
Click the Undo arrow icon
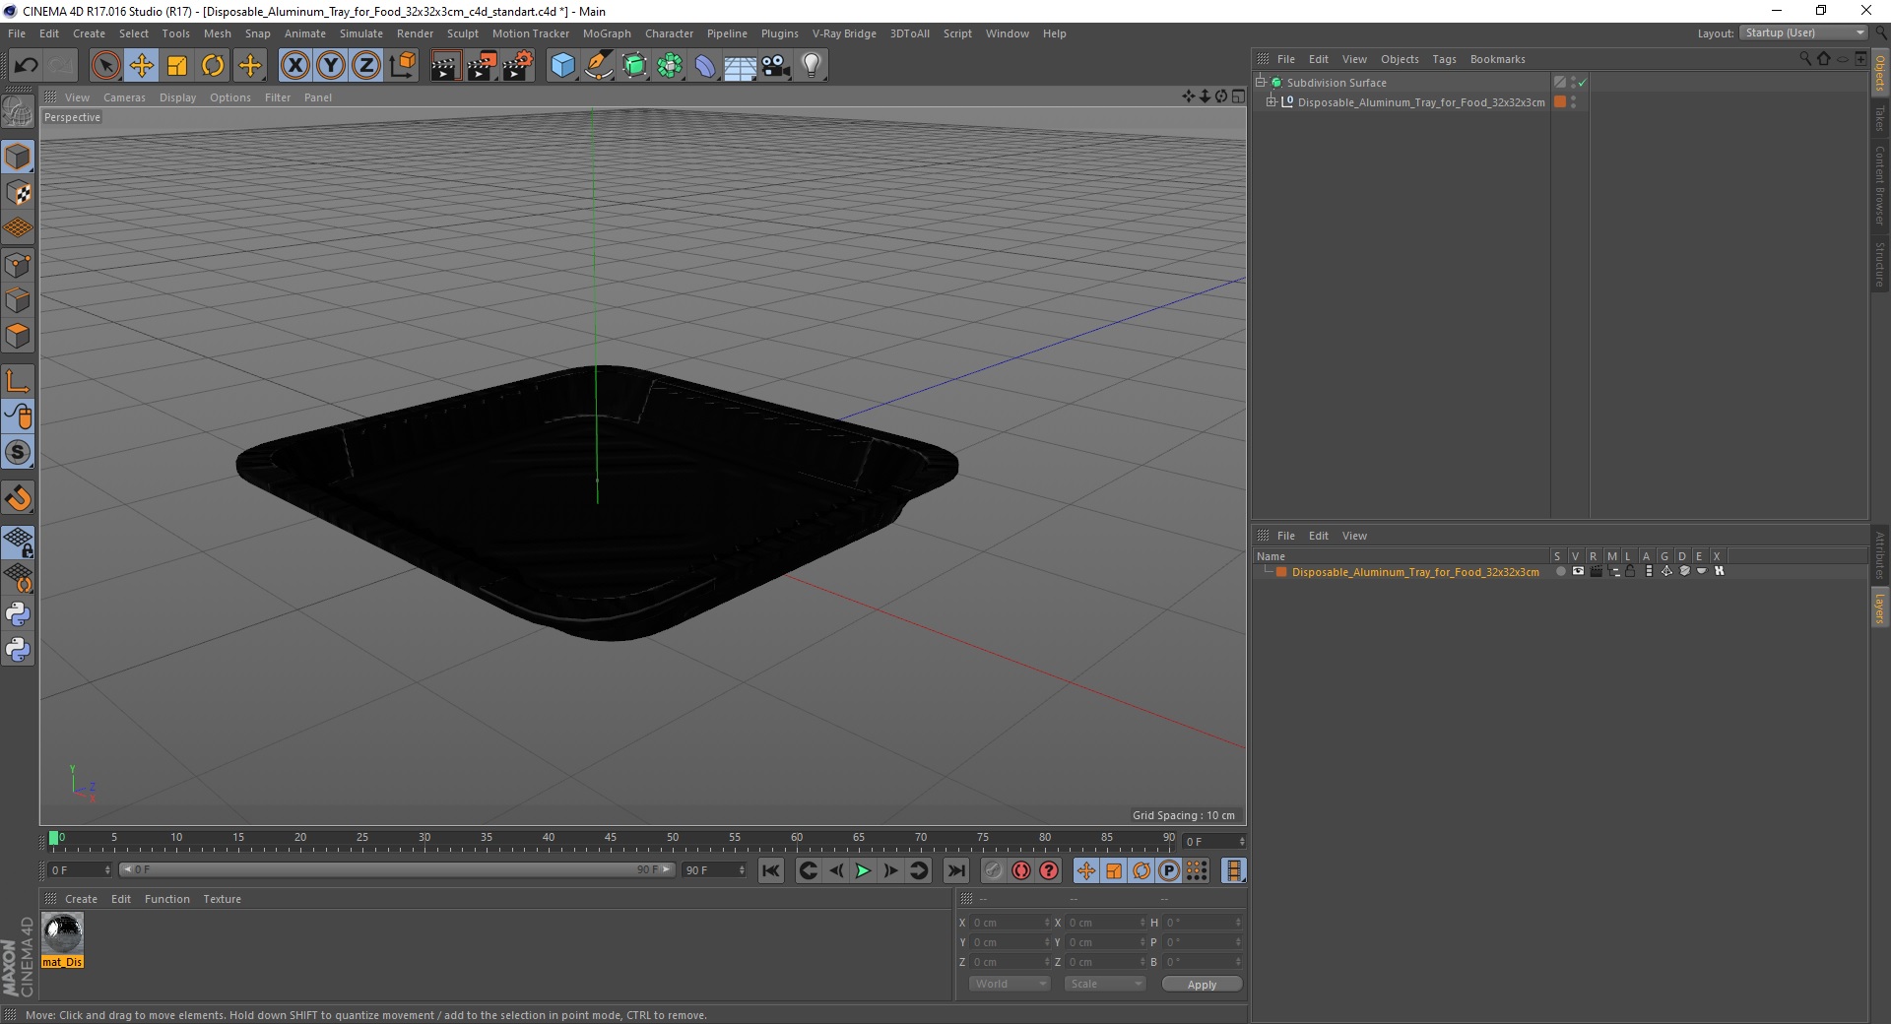pos(27,66)
